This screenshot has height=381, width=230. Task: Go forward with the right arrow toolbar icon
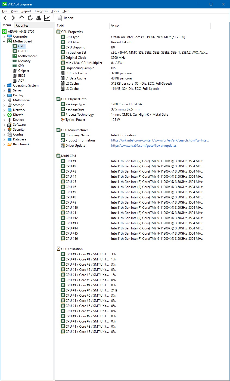[x=13, y=18]
